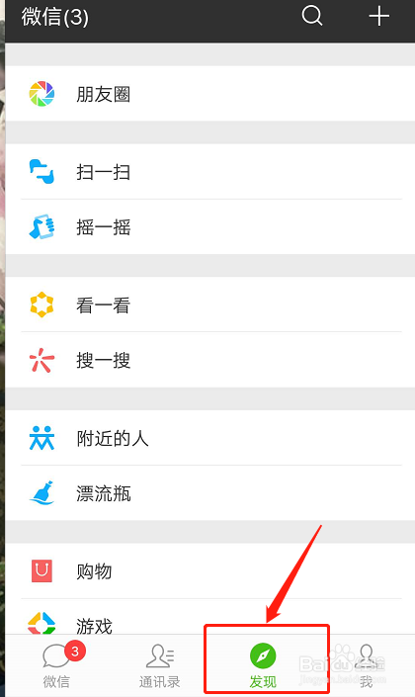This screenshot has width=415, height=697.
Task: Tap the unread badge showing 3
Action: point(75,651)
